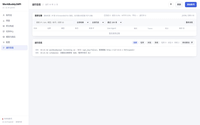Click the JSONL 归档 0 B label
Screen dimensions: 200x125
point(188,15)
